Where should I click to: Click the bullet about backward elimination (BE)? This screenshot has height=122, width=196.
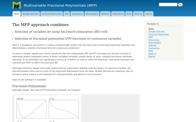(x=61, y=32)
